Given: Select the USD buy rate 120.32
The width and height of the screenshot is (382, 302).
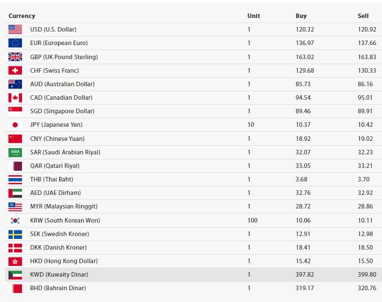Looking at the screenshot, I should tap(305, 29).
